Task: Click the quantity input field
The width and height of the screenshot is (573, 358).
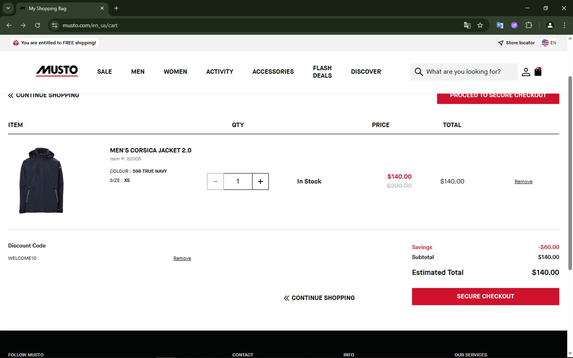Action: (x=238, y=181)
